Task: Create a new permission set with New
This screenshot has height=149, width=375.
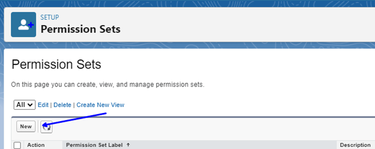Action: [26, 127]
